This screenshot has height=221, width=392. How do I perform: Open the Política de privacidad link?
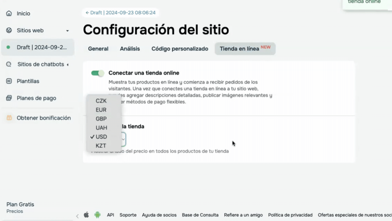coord(290,215)
